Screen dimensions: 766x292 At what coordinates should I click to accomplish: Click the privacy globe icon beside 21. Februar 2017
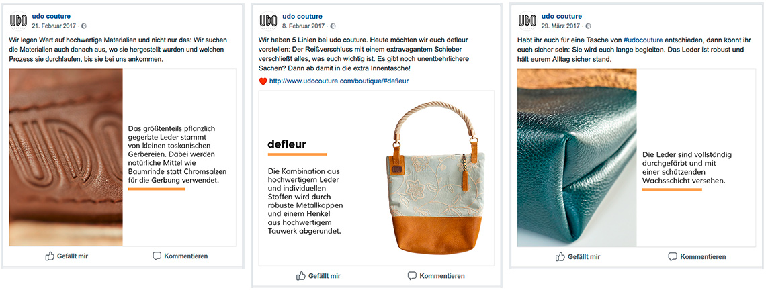pos(83,26)
